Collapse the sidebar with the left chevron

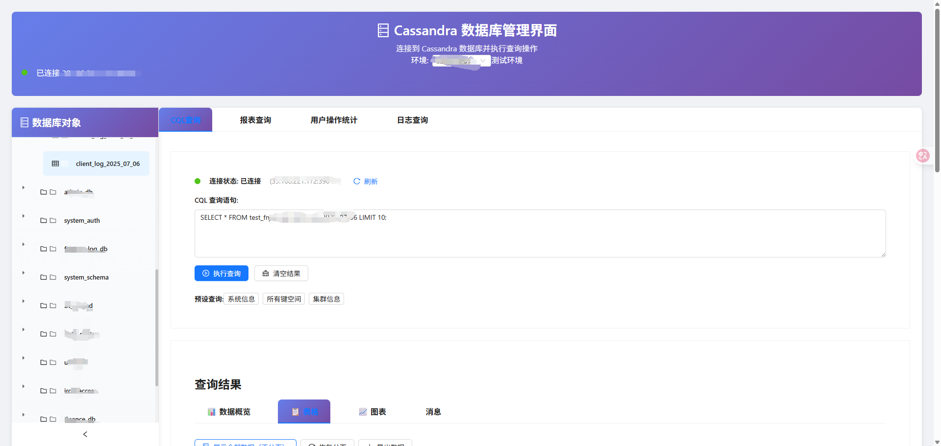click(85, 434)
